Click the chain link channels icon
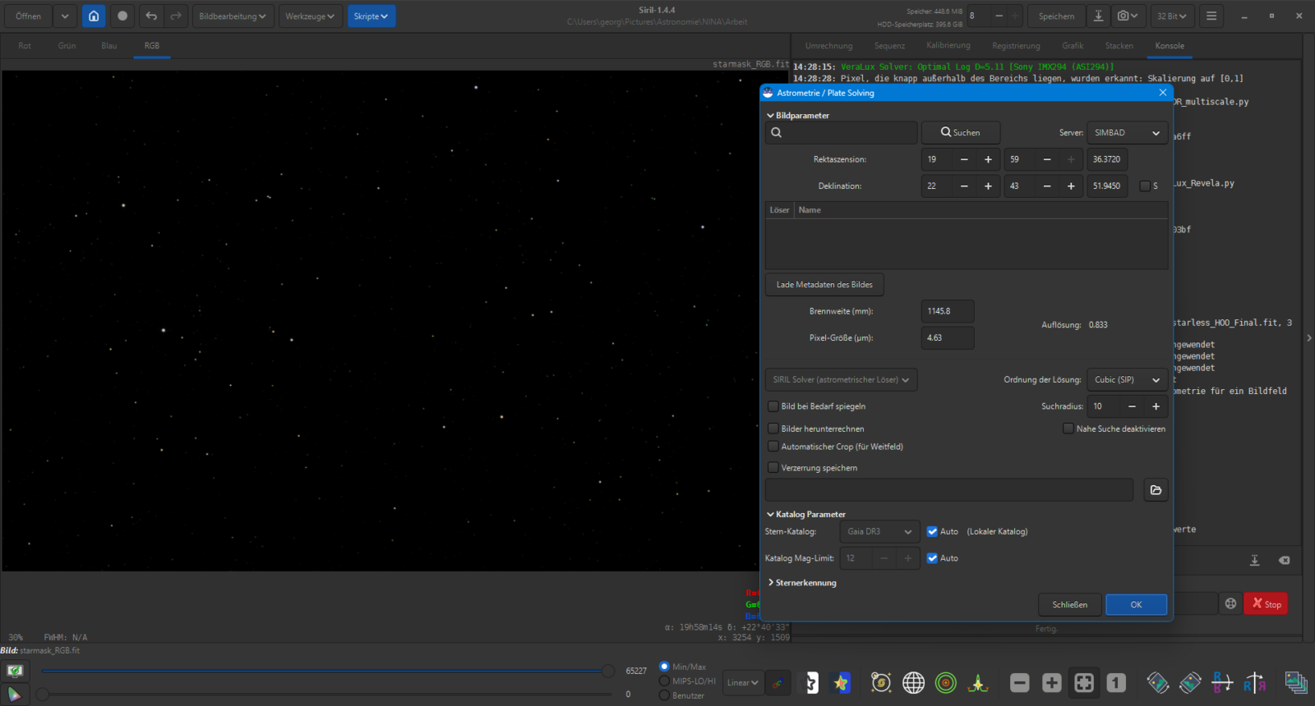Image resolution: width=1315 pixels, height=706 pixels. click(x=777, y=683)
